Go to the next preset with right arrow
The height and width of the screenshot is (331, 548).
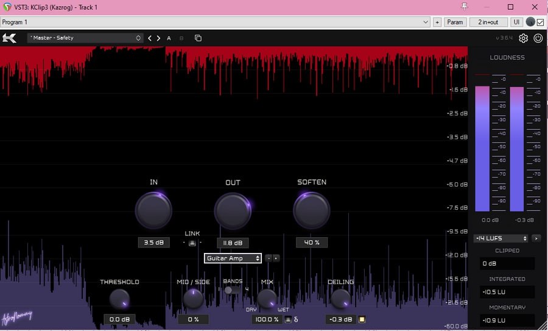pos(159,38)
